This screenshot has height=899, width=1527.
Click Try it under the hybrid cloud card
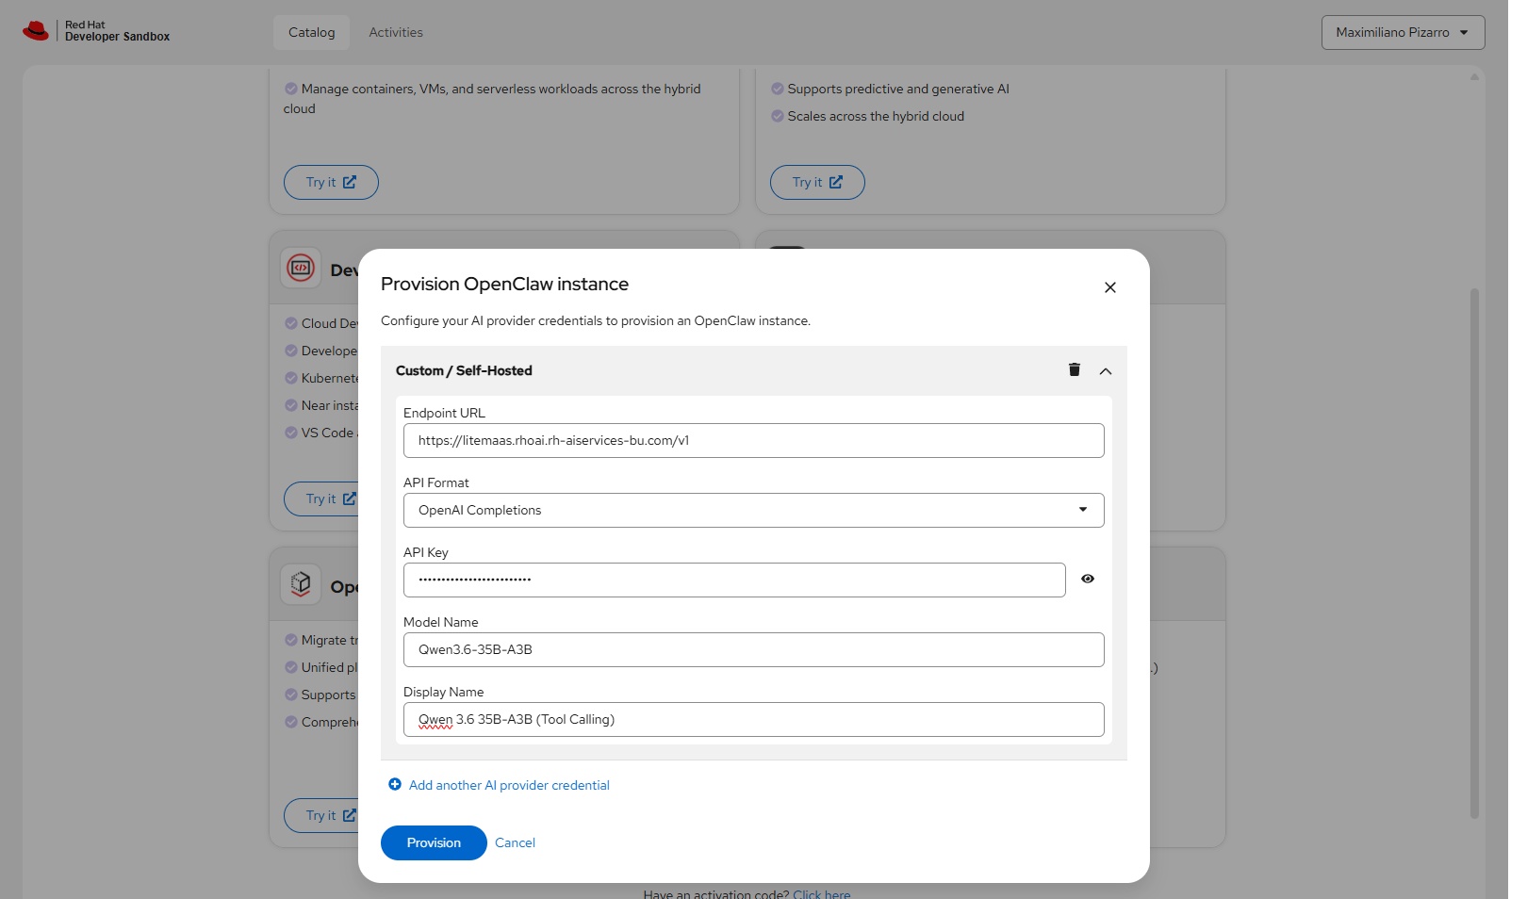coord(331,182)
